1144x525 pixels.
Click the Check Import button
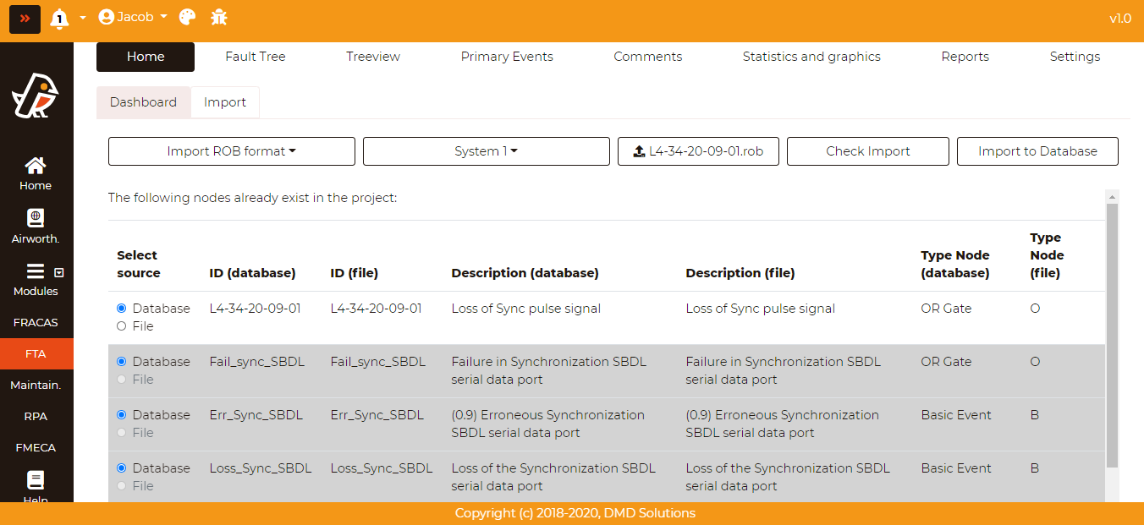click(x=868, y=151)
